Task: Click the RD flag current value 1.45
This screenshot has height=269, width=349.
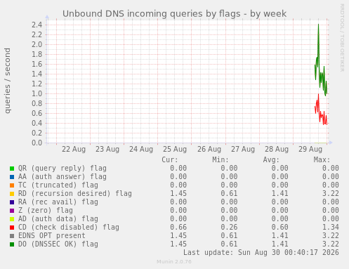Action: [178, 194]
